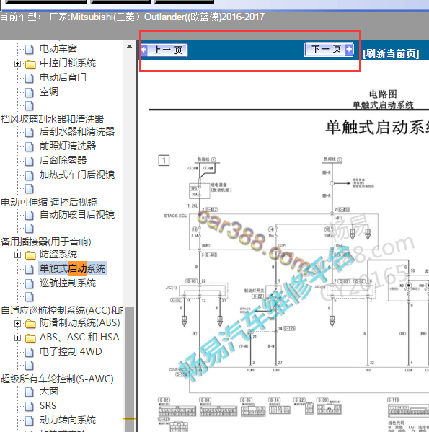Open 巡航控制系统 diagram
429x432 pixels.
[68, 283]
